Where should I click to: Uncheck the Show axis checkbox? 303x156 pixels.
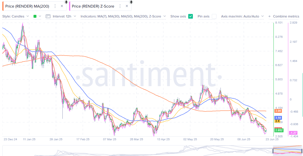pyautogui.click(x=191, y=16)
